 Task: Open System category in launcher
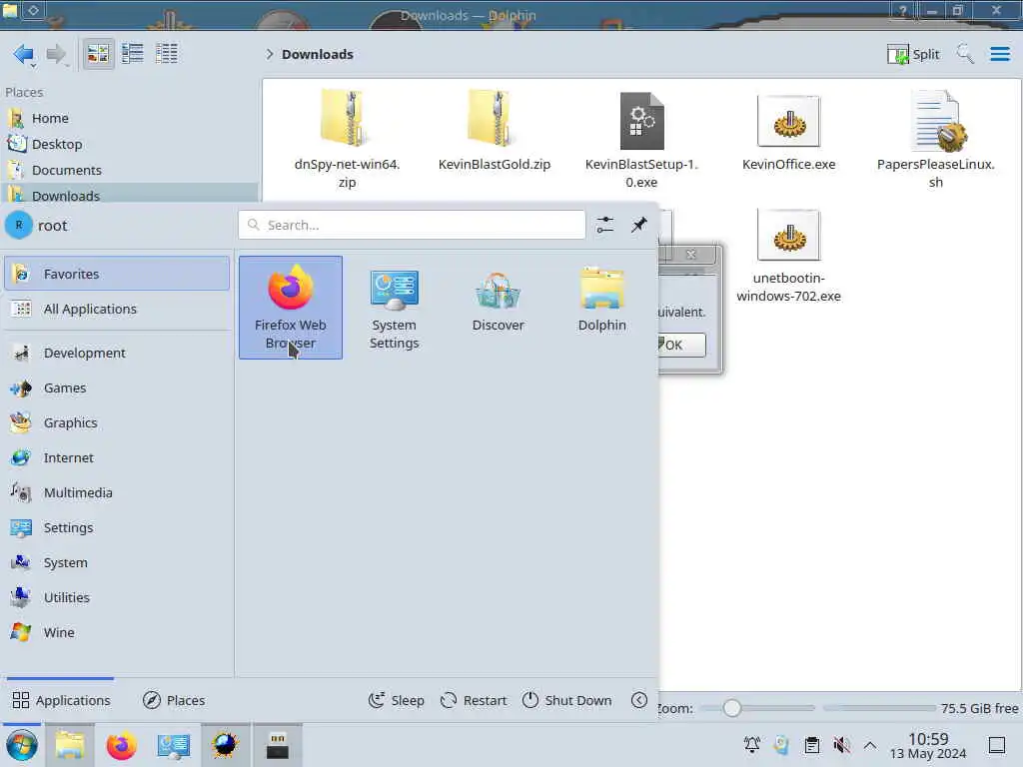click(117, 563)
